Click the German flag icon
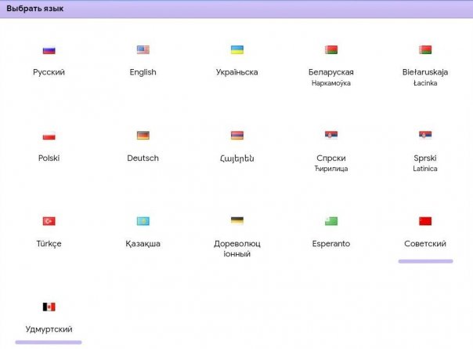The width and height of the screenshot is (473, 349). (143, 136)
